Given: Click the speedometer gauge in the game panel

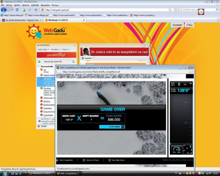Looking at the screenshot, I should [x=176, y=149].
